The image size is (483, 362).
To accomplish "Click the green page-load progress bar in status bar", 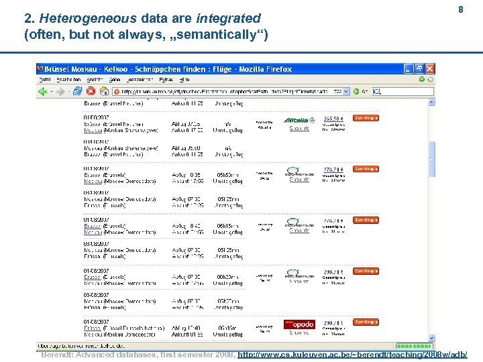I will [414, 347].
